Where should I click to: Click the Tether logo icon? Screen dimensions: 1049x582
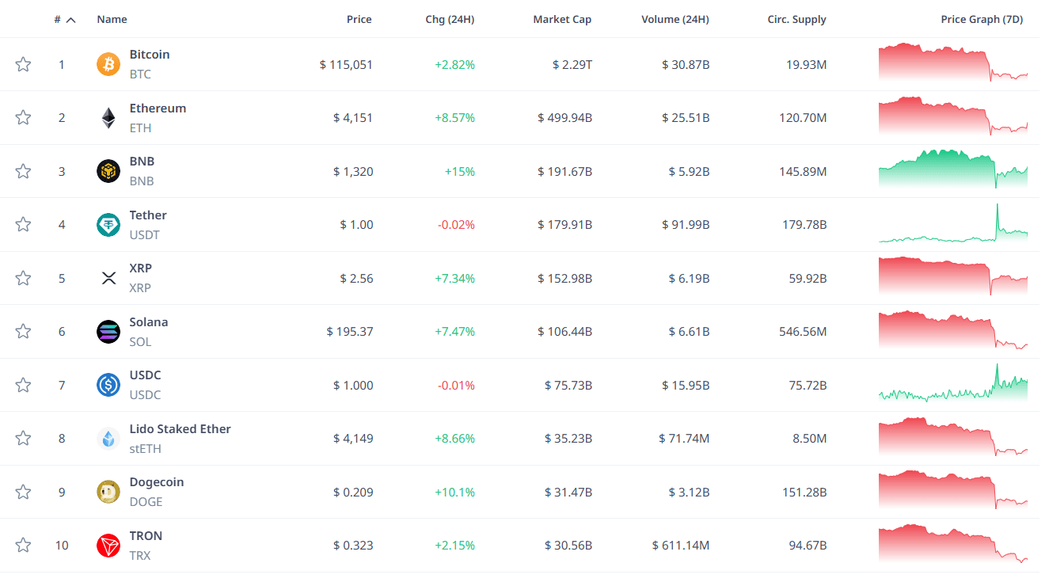108,225
